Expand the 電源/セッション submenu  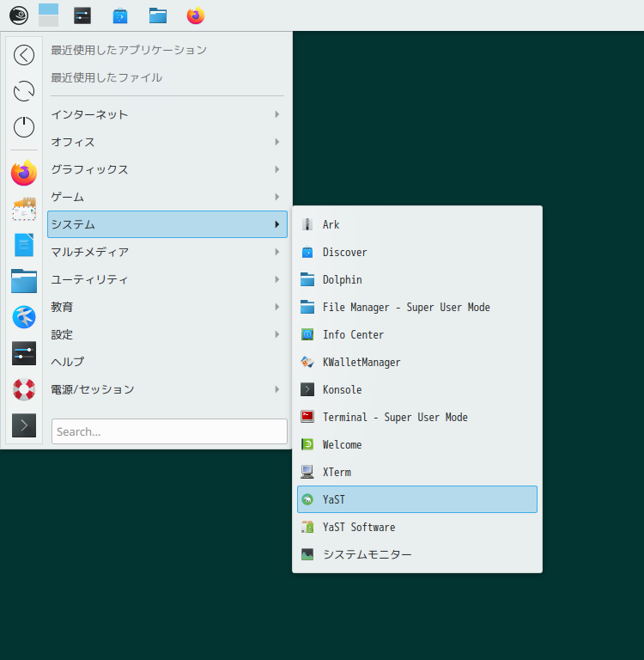point(167,389)
